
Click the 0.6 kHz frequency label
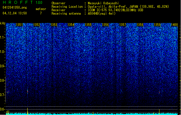(2, 109)
